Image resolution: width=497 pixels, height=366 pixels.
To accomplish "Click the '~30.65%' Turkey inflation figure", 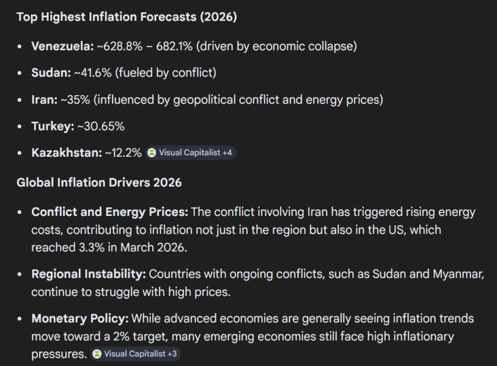I will (101, 126).
